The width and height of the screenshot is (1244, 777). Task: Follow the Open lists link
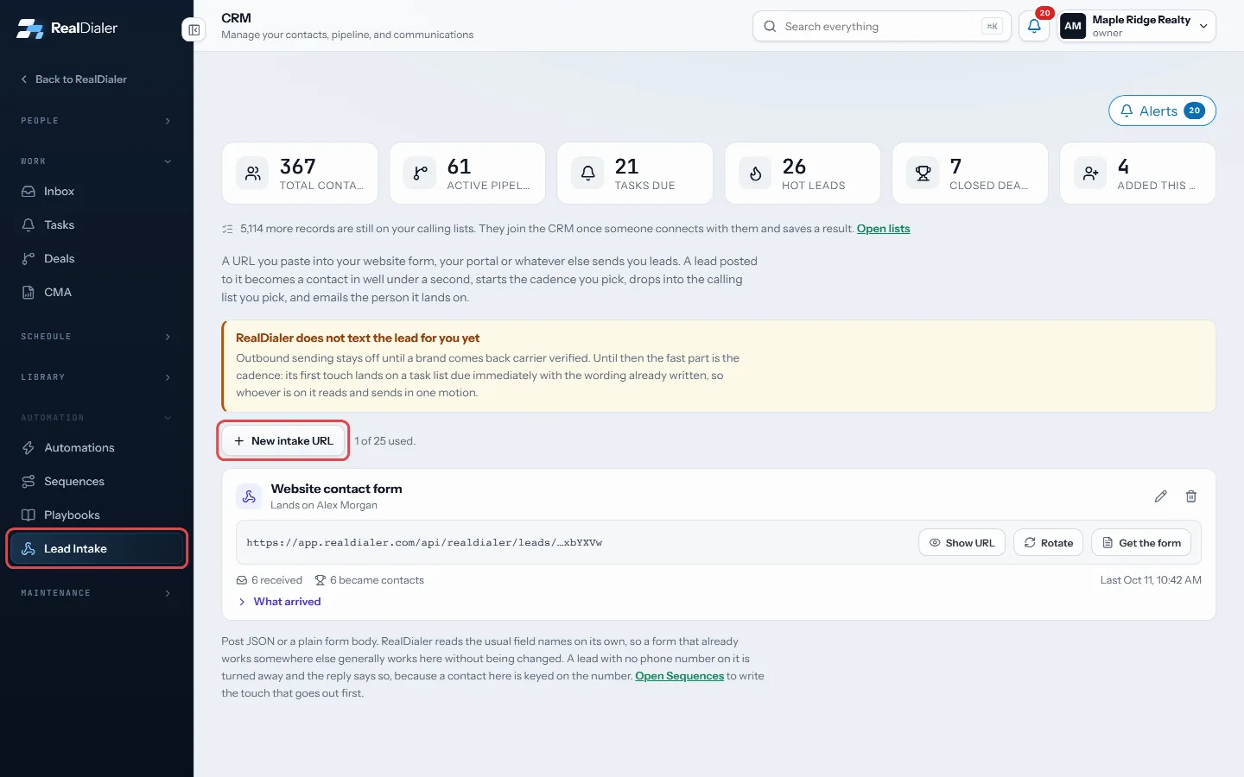pos(883,229)
